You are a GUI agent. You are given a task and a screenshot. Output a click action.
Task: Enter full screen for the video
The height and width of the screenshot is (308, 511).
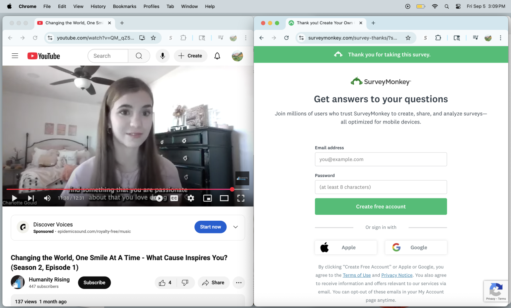(x=241, y=198)
